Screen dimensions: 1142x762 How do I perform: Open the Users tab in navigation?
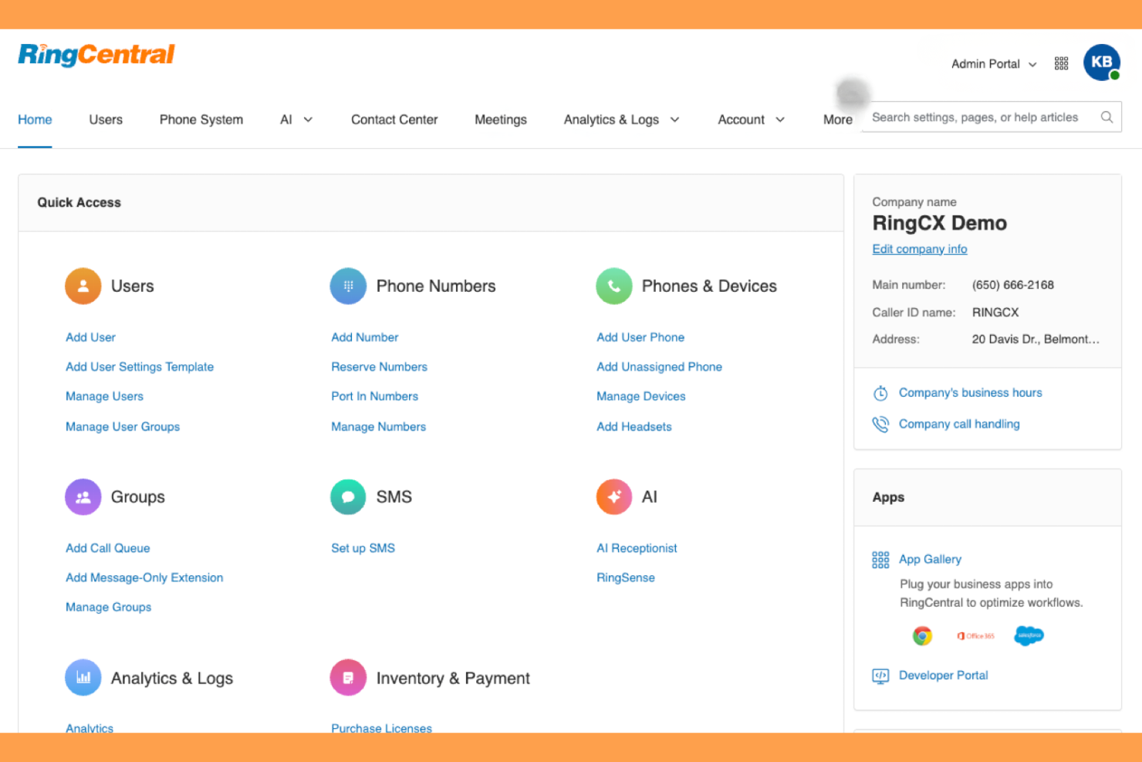[106, 120]
